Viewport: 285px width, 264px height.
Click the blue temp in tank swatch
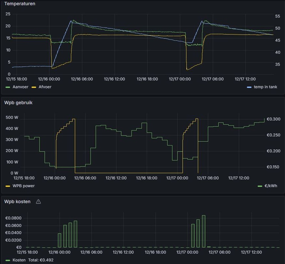[x=249, y=87]
